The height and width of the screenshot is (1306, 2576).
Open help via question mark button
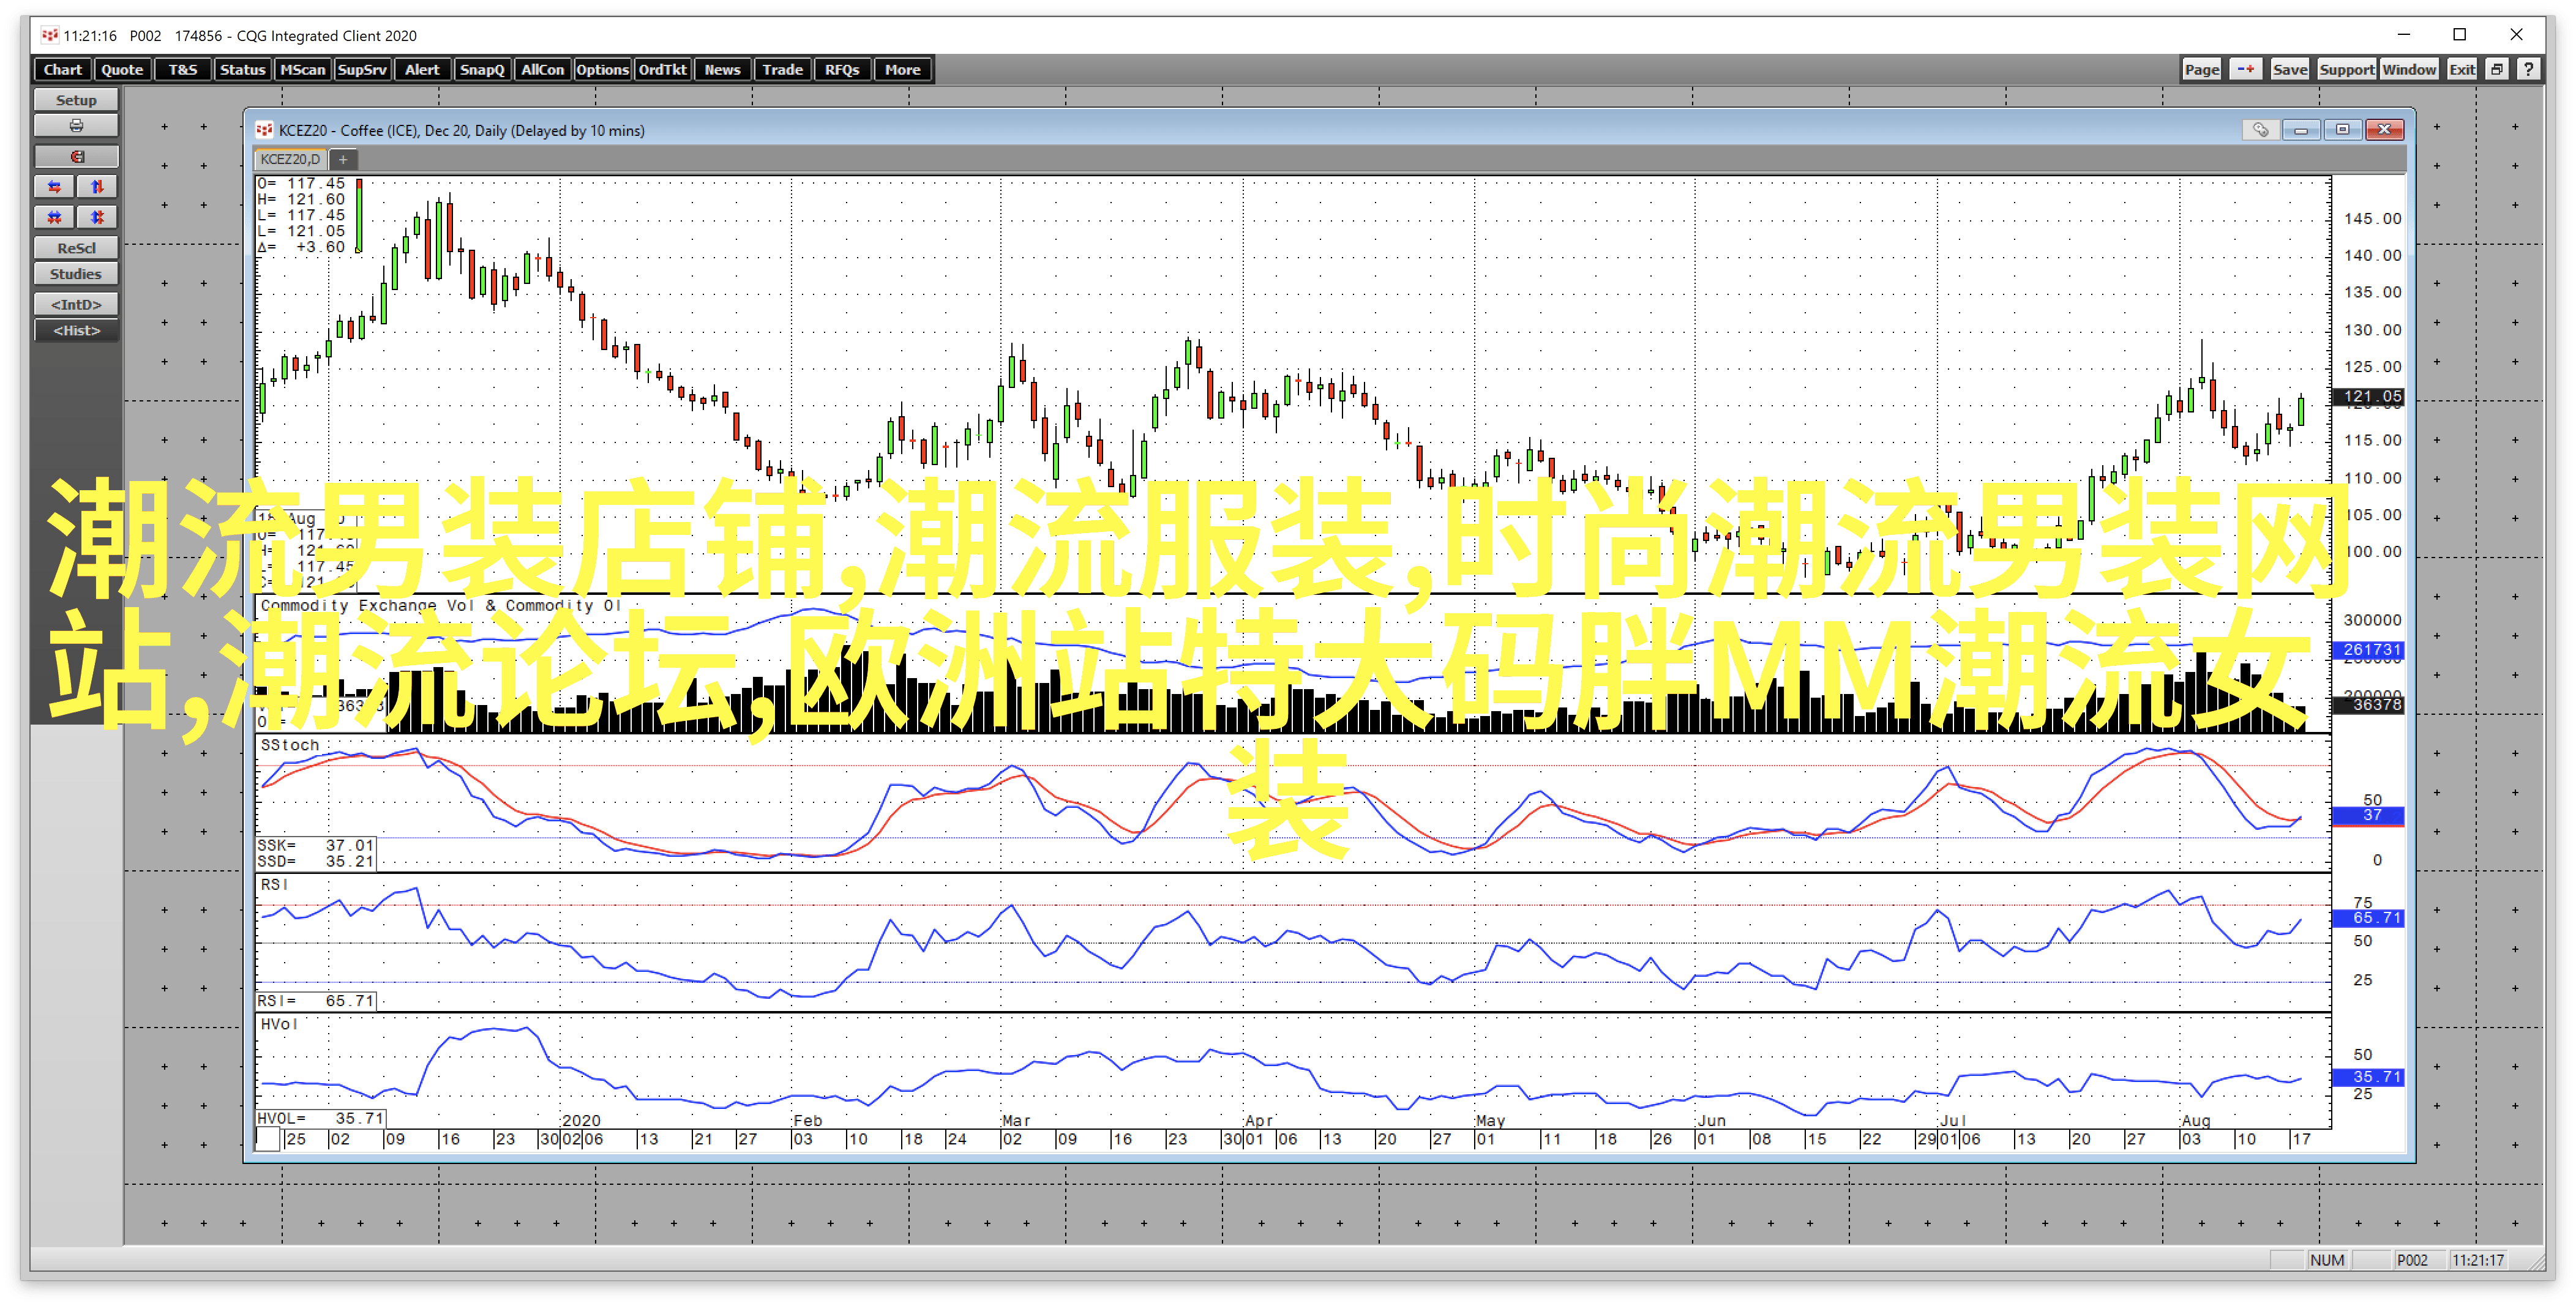pyautogui.click(x=2528, y=69)
